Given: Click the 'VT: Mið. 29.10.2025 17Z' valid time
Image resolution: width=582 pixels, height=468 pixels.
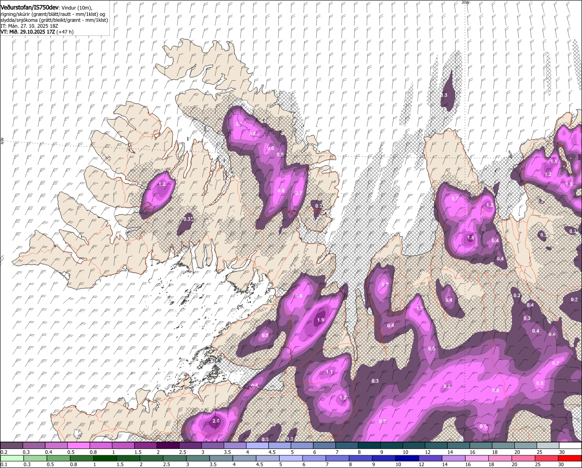Looking at the screenshot, I should click(28, 32).
